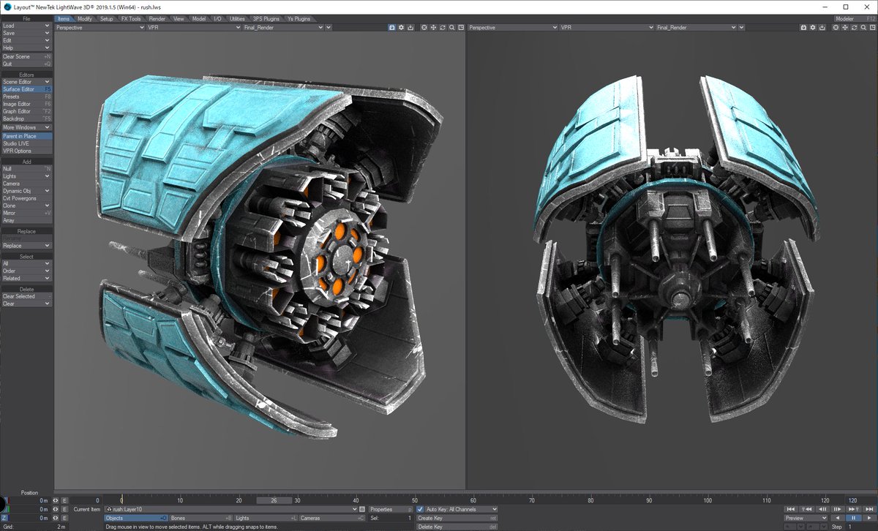The height and width of the screenshot is (531, 878).
Task: Step forward one frame button
Action: pyautogui.click(x=838, y=509)
